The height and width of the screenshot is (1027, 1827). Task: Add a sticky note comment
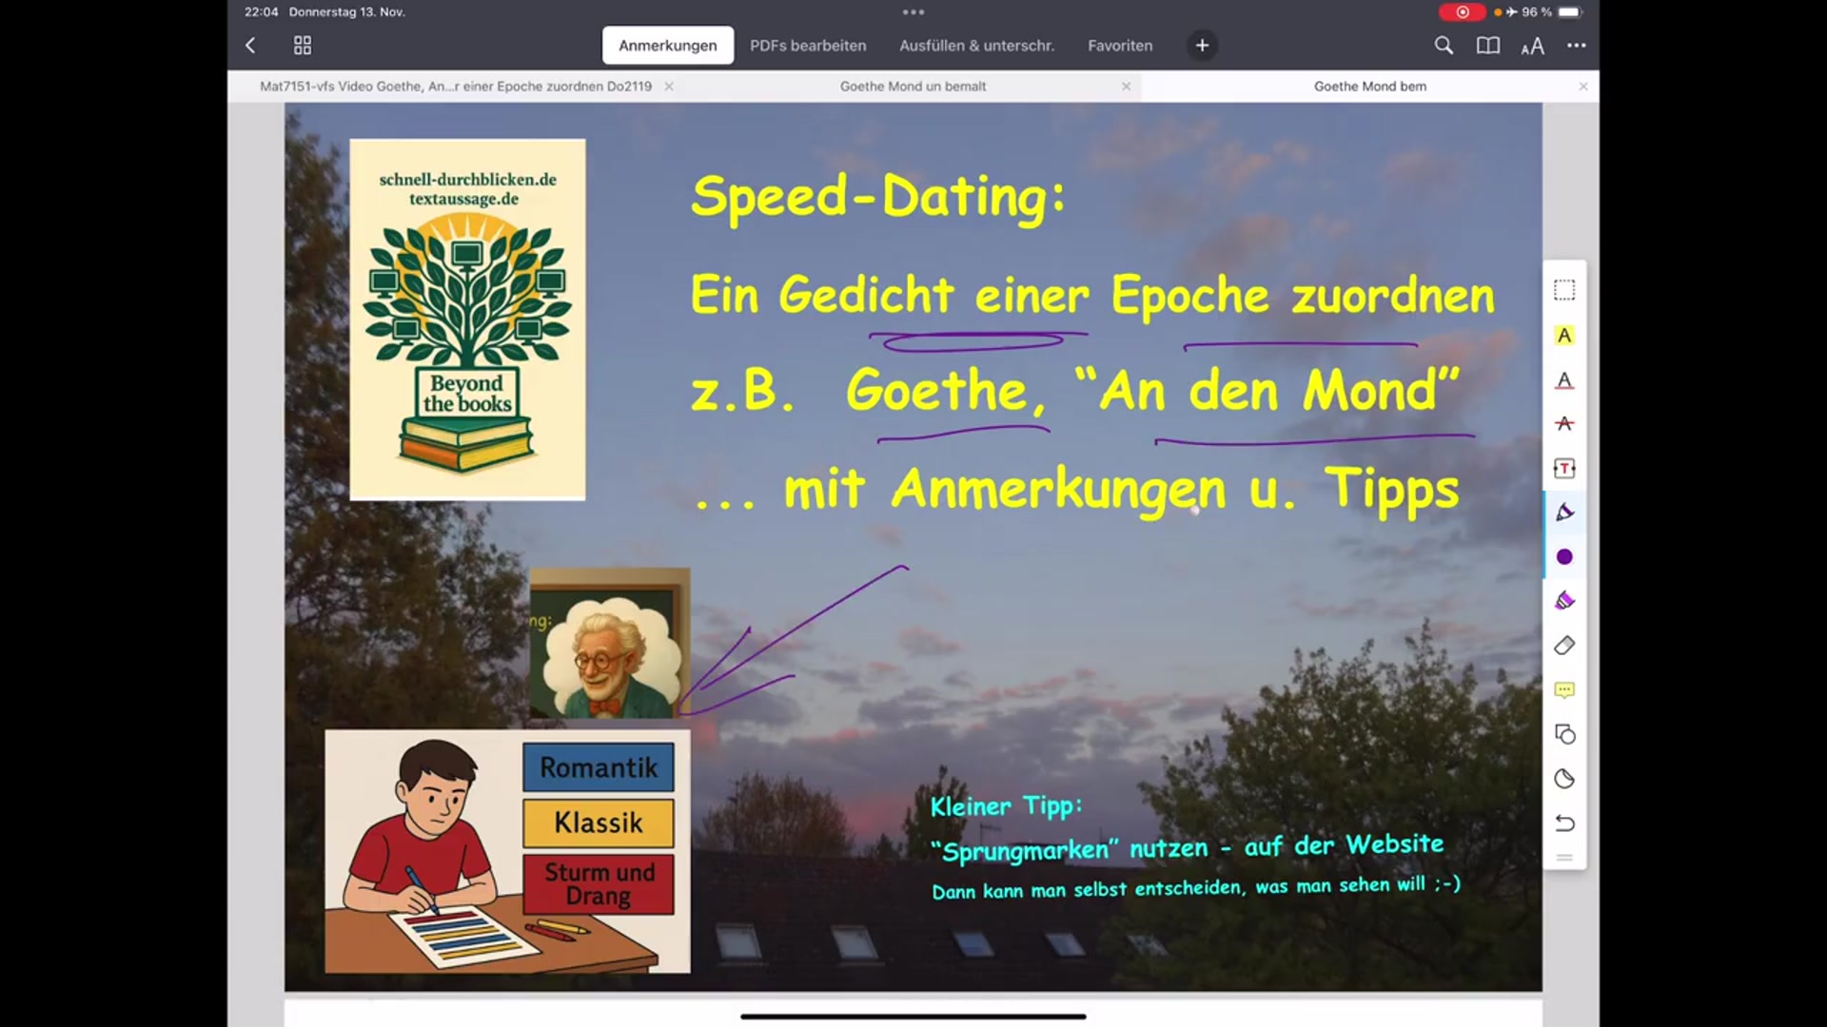[1564, 690]
